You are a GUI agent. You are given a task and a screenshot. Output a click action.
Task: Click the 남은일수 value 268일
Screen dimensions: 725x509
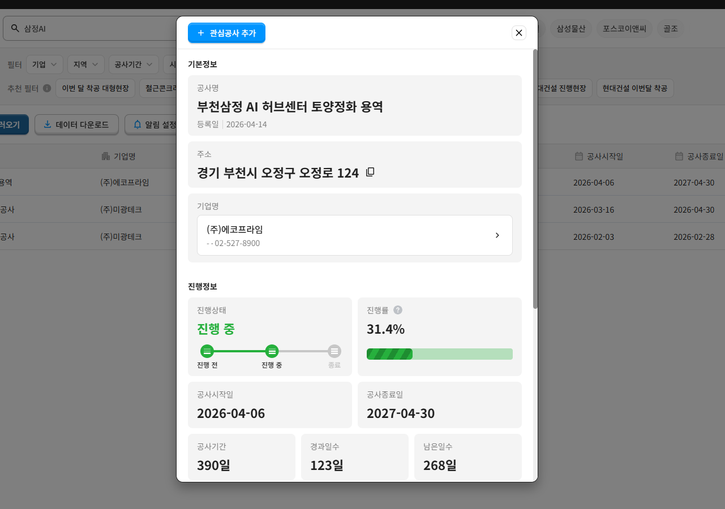[440, 465]
